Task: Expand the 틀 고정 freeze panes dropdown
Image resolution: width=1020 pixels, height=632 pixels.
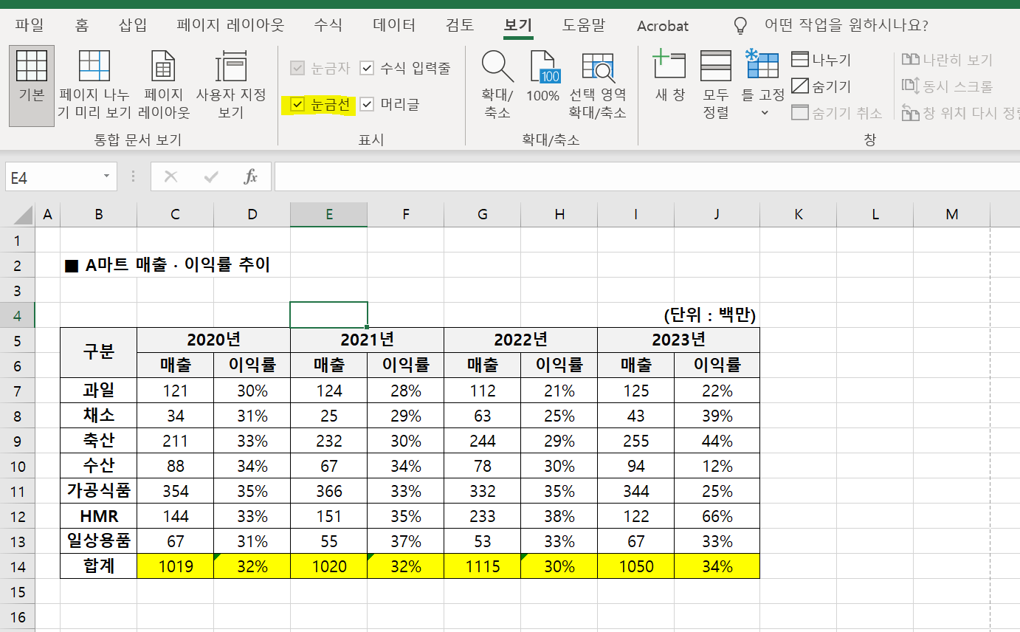Action: click(764, 113)
